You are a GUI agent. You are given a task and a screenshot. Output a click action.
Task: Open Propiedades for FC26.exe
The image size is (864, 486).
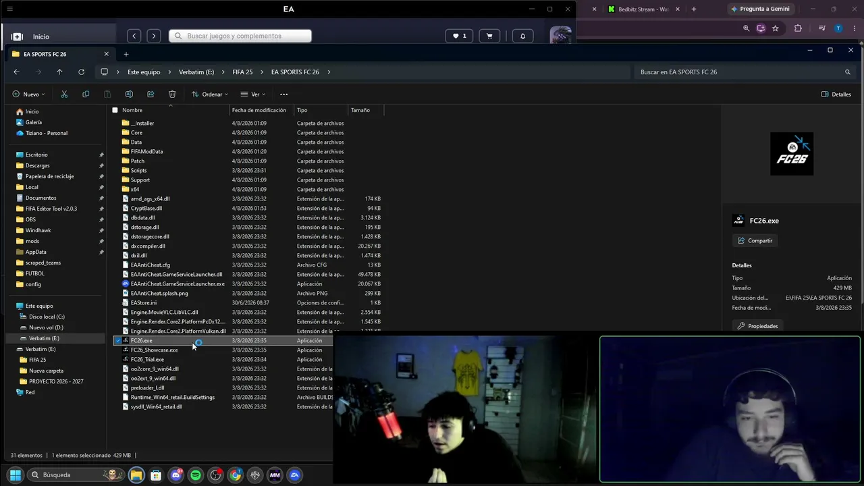click(x=757, y=326)
